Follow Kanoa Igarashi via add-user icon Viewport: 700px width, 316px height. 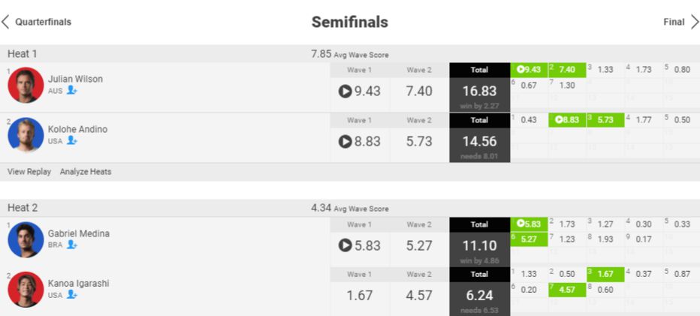72,294
